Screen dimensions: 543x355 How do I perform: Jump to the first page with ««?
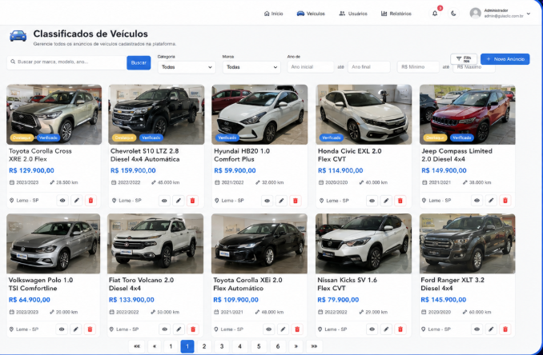(x=137, y=346)
